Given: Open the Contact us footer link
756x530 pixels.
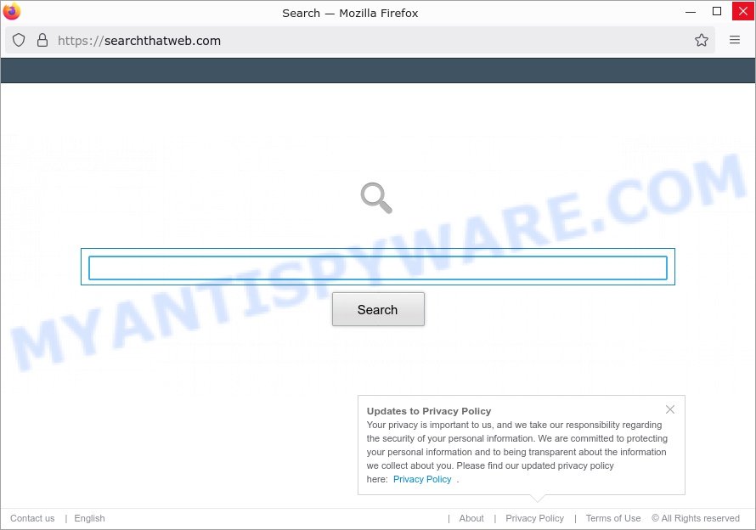Looking at the screenshot, I should tap(32, 518).
